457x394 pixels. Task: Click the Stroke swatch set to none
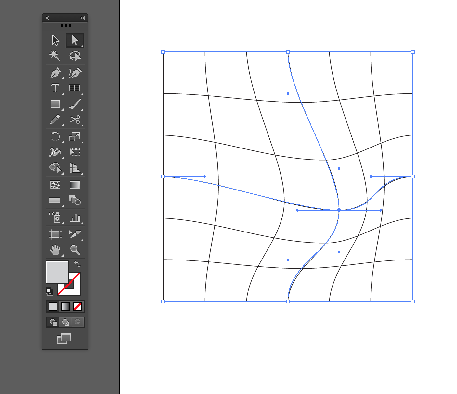click(75, 289)
